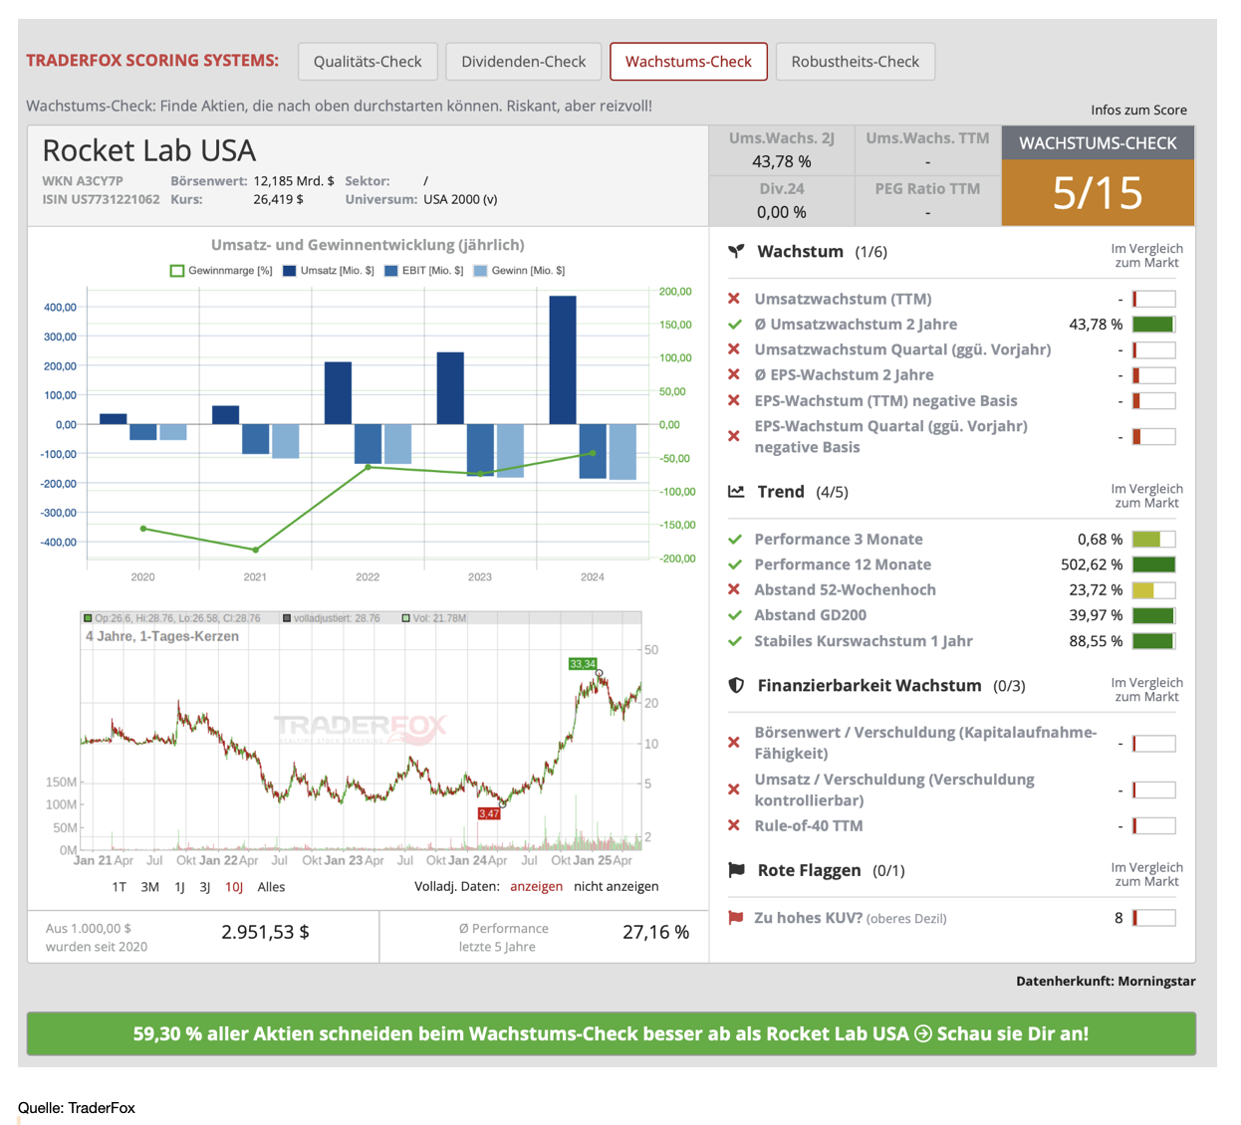Click green check beside Ø Umsatzwachstum 2 Jahre
Screen dimensions: 1241x1125
(x=734, y=325)
